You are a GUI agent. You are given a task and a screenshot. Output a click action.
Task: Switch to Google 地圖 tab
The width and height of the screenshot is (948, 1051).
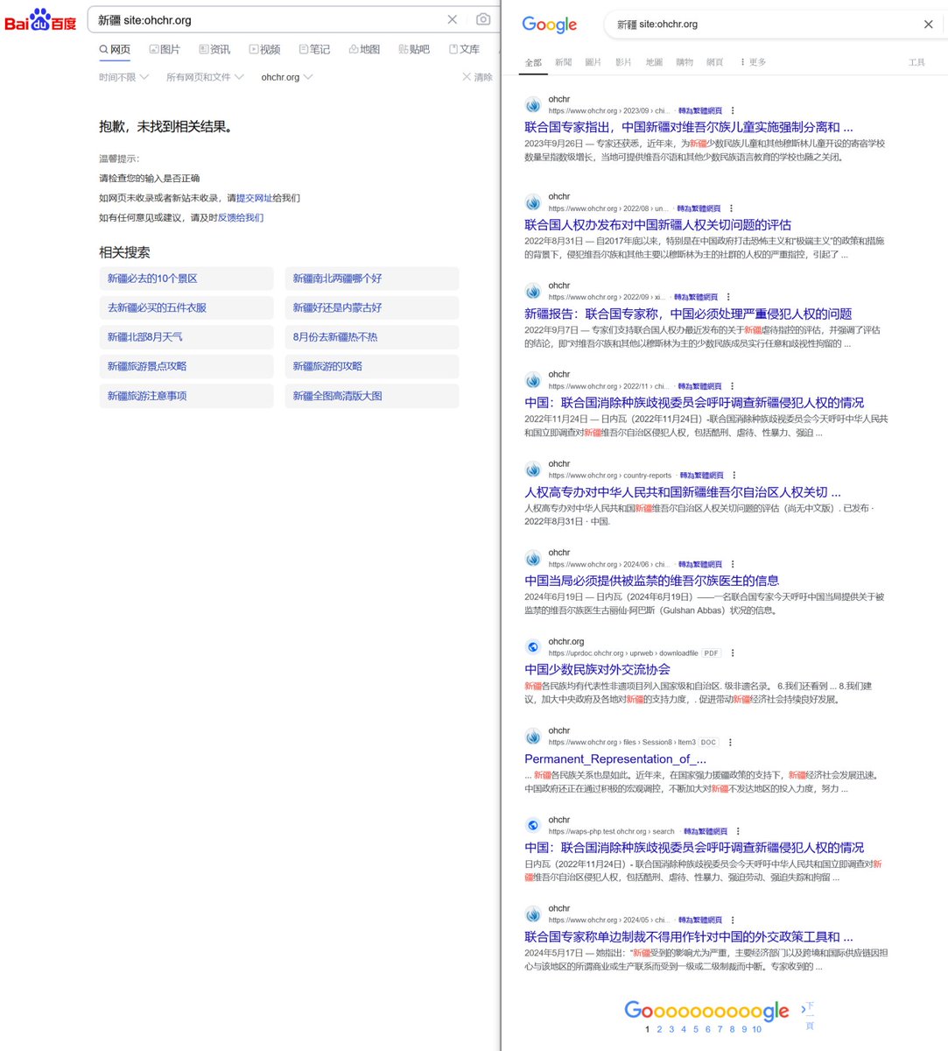pos(654,62)
